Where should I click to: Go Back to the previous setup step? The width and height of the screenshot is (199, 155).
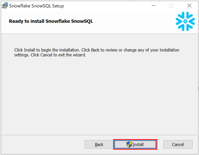[x=99, y=144]
